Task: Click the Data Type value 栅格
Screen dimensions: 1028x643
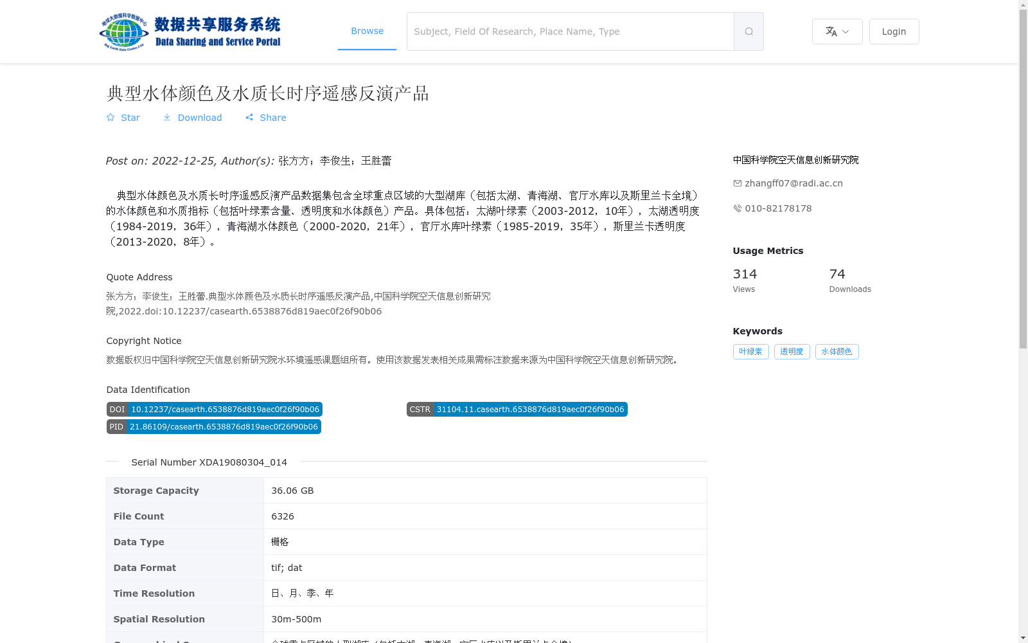Action: coord(280,542)
